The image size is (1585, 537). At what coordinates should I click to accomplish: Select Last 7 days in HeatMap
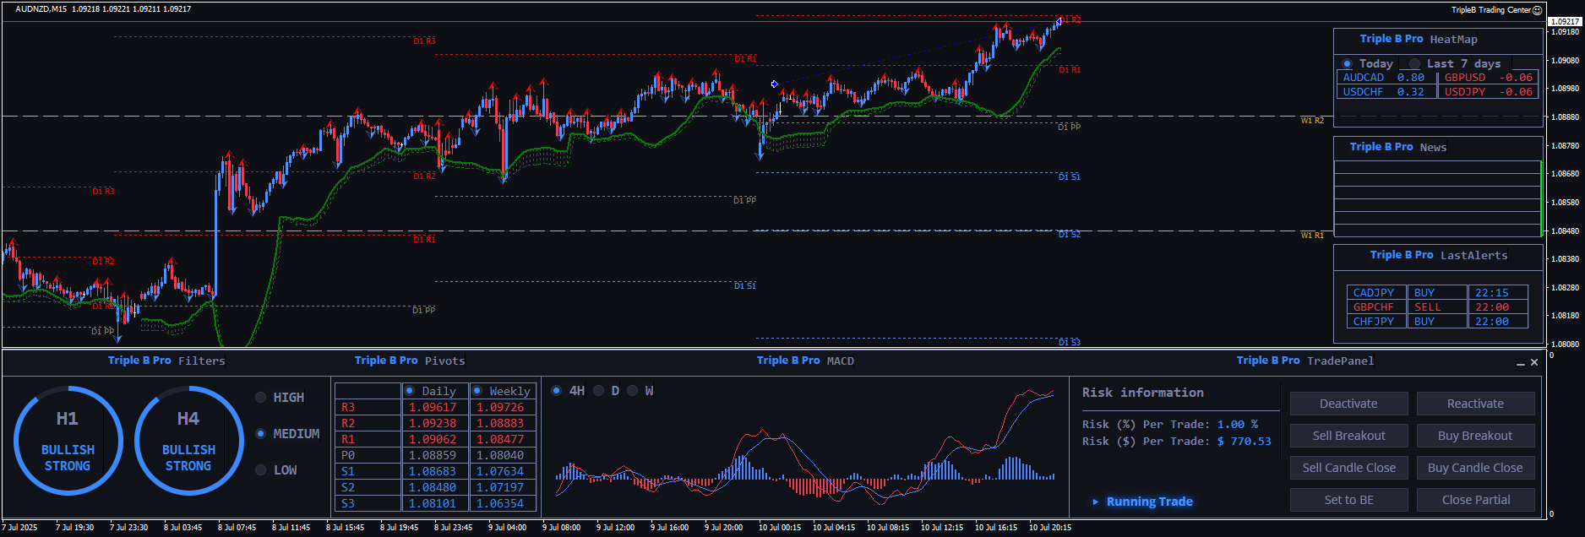pyautogui.click(x=1415, y=64)
